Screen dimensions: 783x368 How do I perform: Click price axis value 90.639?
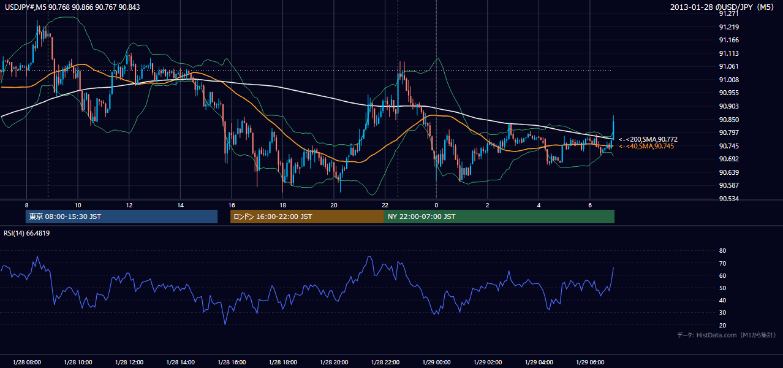coord(729,172)
